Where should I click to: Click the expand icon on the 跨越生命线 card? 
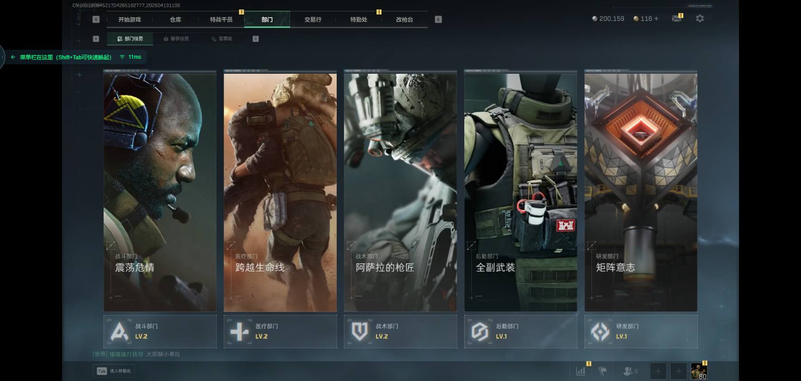tap(230, 246)
